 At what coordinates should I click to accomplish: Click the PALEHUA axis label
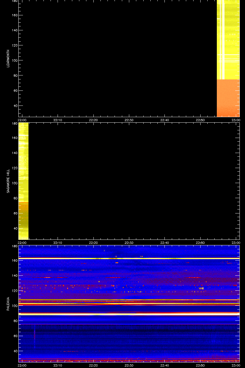(x=9, y=304)
